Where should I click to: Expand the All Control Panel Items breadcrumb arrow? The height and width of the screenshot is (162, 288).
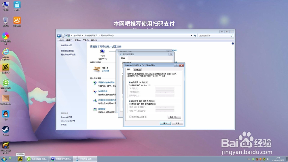(99, 36)
